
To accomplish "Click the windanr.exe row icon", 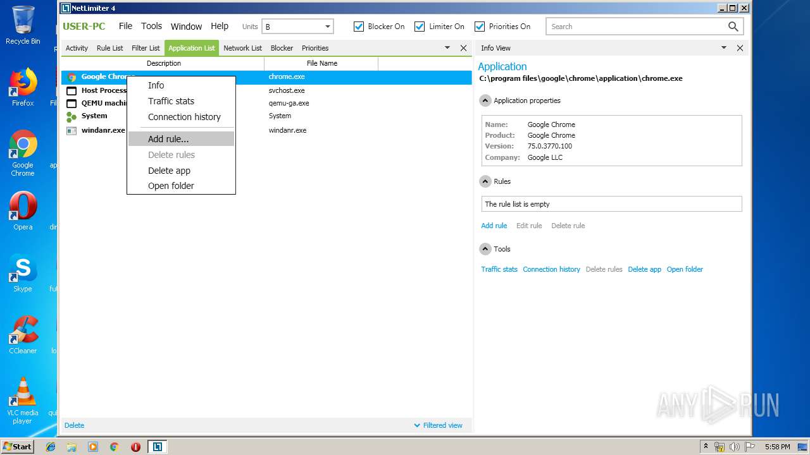I will point(72,131).
